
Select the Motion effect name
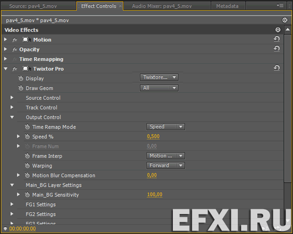(42, 40)
